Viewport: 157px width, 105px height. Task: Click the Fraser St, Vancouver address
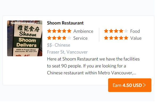click(x=67, y=52)
